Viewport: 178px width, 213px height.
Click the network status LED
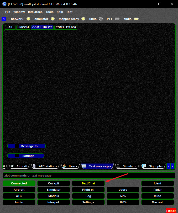point(28,19)
